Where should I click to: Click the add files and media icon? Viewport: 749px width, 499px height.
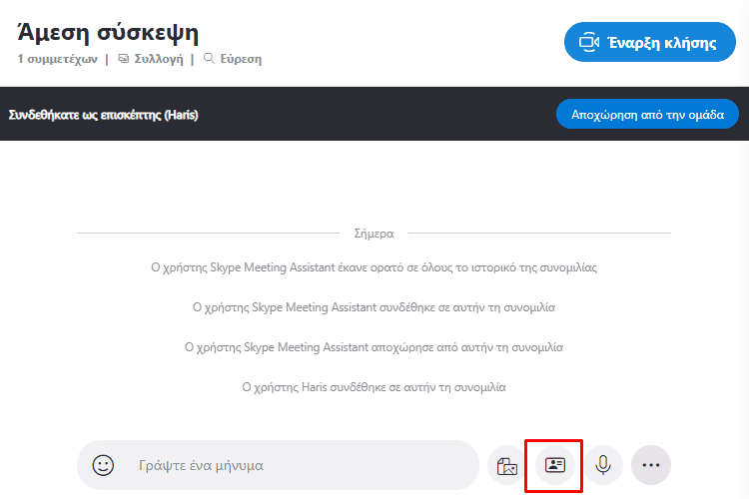pos(506,466)
